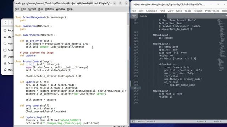227x127 pixels.
Task: Go to previous tab arrow in Sublime
Action: tap(133, 16)
